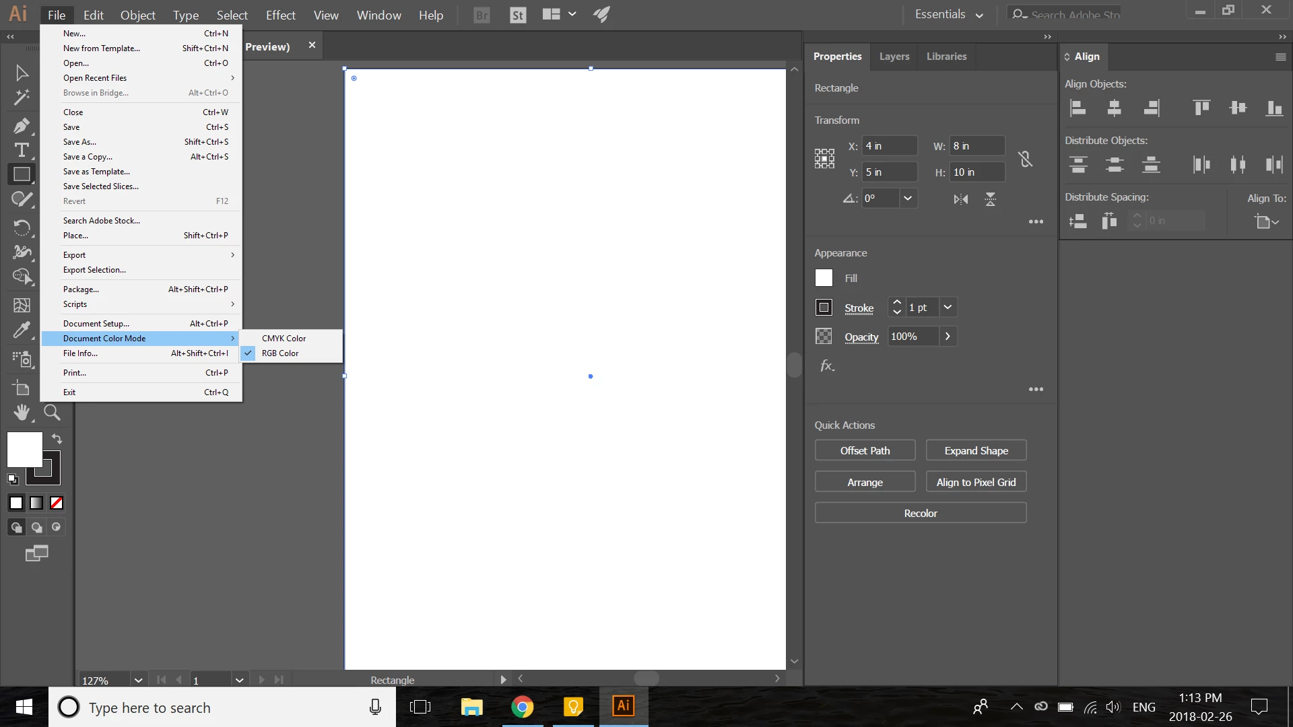Switch to the Layers tab
The width and height of the screenshot is (1293, 727).
tap(894, 57)
